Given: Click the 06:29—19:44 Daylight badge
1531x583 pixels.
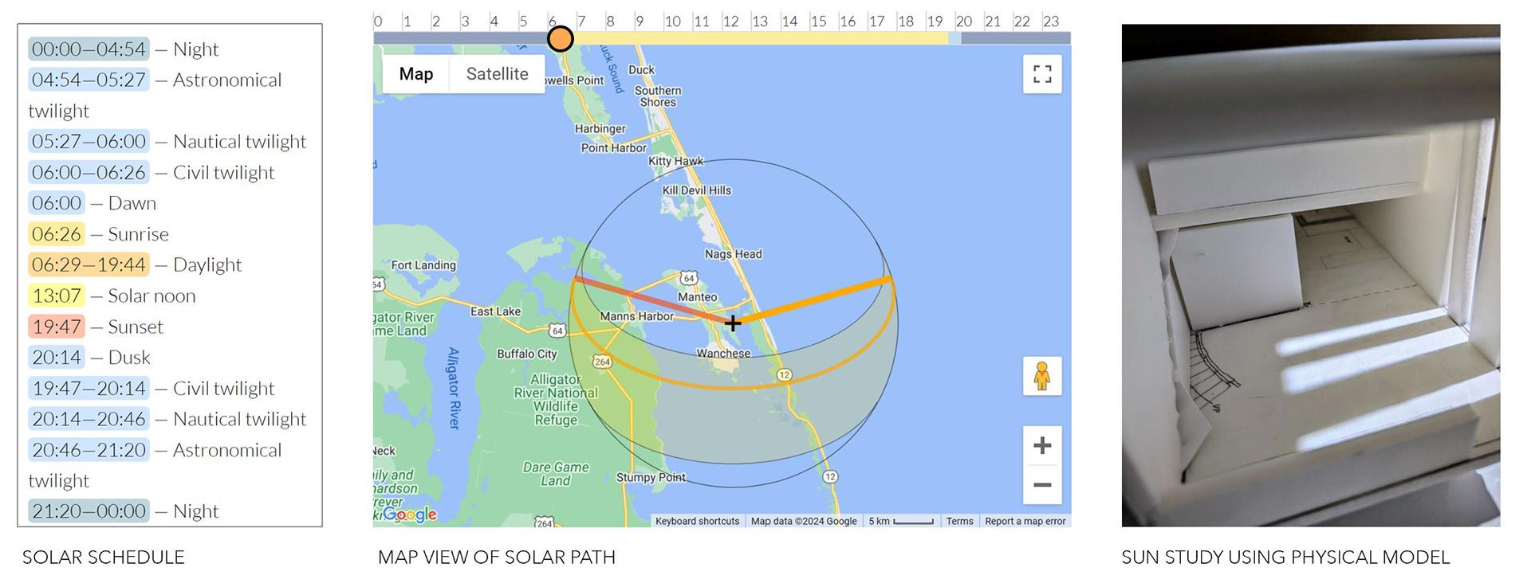Looking at the screenshot, I should [89, 264].
